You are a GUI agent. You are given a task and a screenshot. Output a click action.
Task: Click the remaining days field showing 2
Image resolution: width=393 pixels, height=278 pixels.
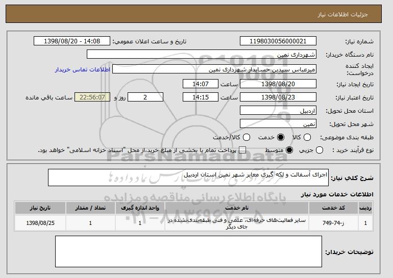coord(145,97)
